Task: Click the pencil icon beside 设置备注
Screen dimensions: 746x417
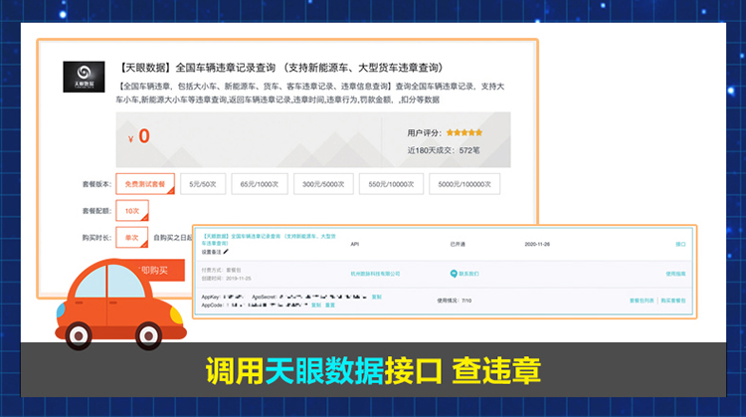Action: (226, 252)
